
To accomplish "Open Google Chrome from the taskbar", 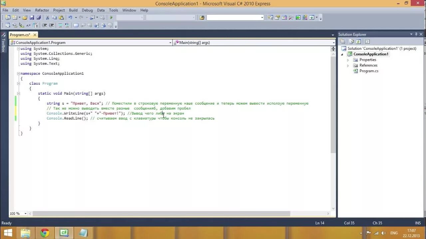I will point(45,233).
